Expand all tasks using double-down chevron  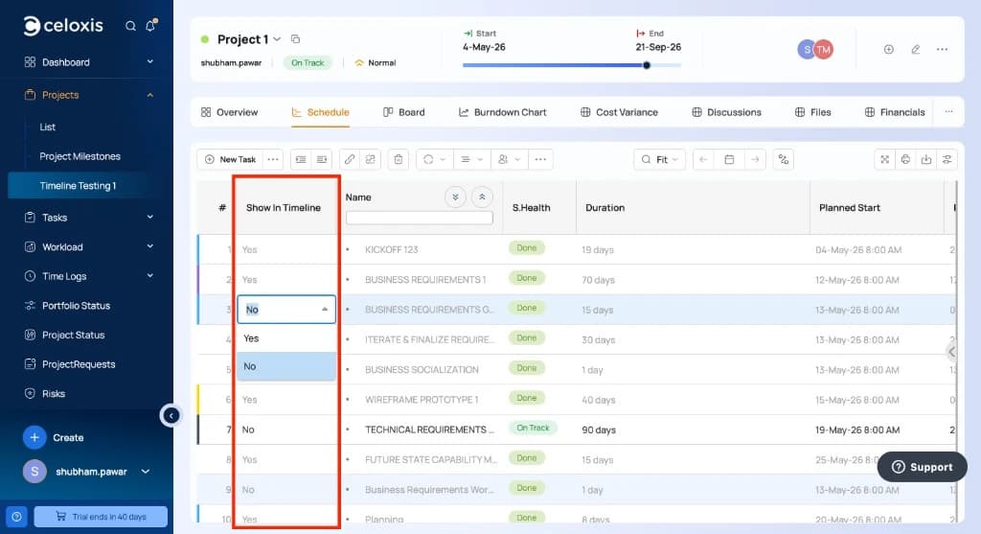(455, 197)
